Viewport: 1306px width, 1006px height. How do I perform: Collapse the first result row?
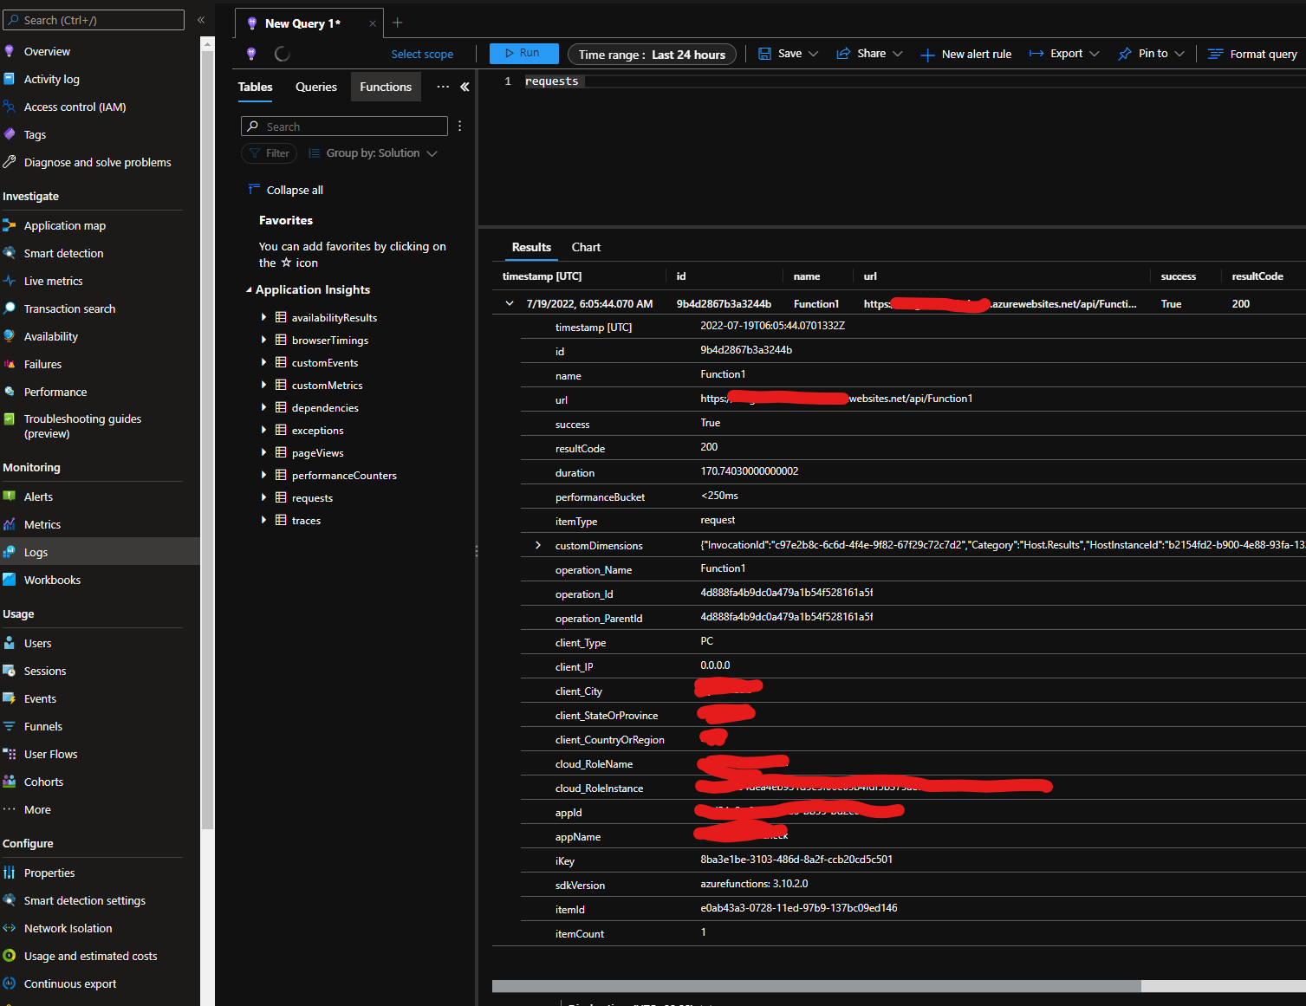click(x=510, y=303)
